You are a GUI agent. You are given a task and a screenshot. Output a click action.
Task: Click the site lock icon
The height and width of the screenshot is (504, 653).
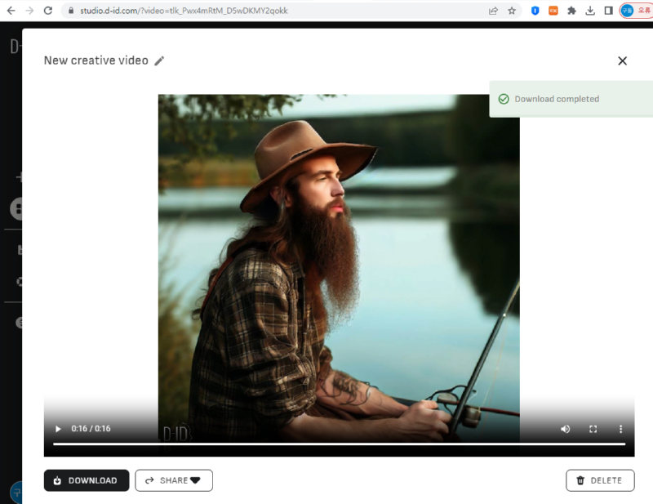[x=71, y=11]
